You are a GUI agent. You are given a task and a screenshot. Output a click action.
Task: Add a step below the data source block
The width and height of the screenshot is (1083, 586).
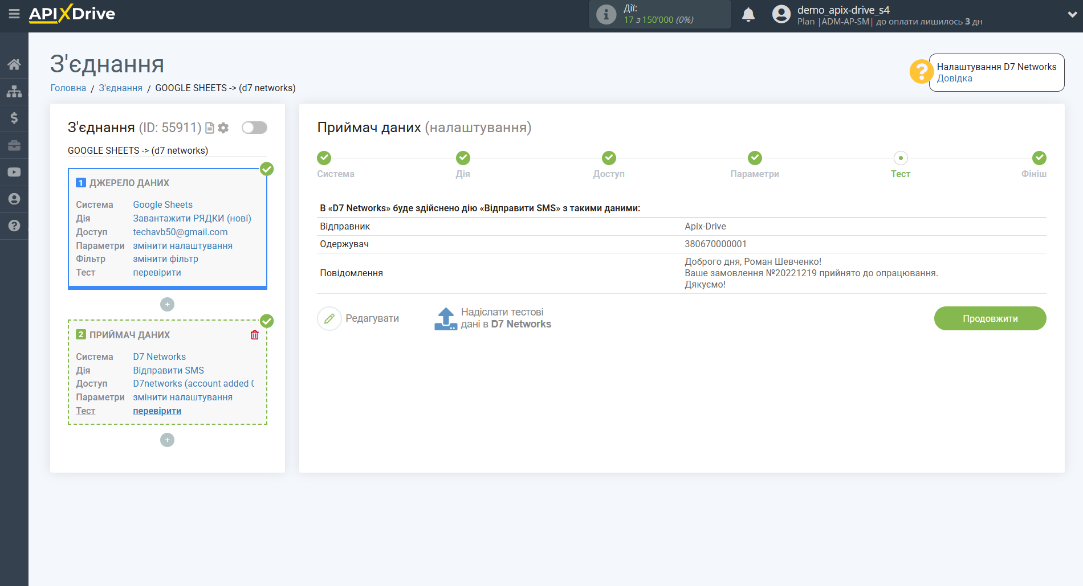[167, 305]
